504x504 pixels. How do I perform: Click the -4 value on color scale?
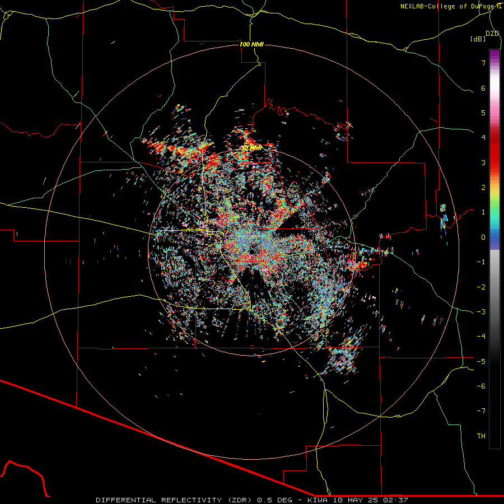(x=481, y=336)
